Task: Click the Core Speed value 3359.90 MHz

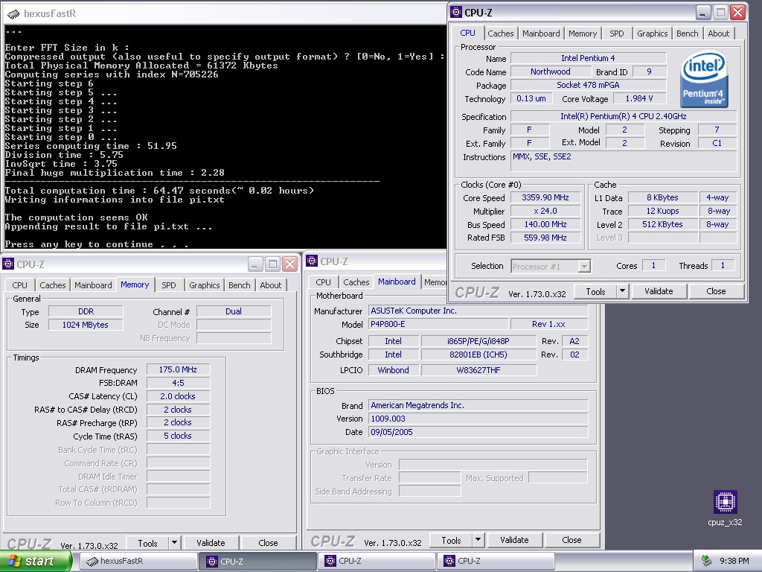Action: (545, 197)
